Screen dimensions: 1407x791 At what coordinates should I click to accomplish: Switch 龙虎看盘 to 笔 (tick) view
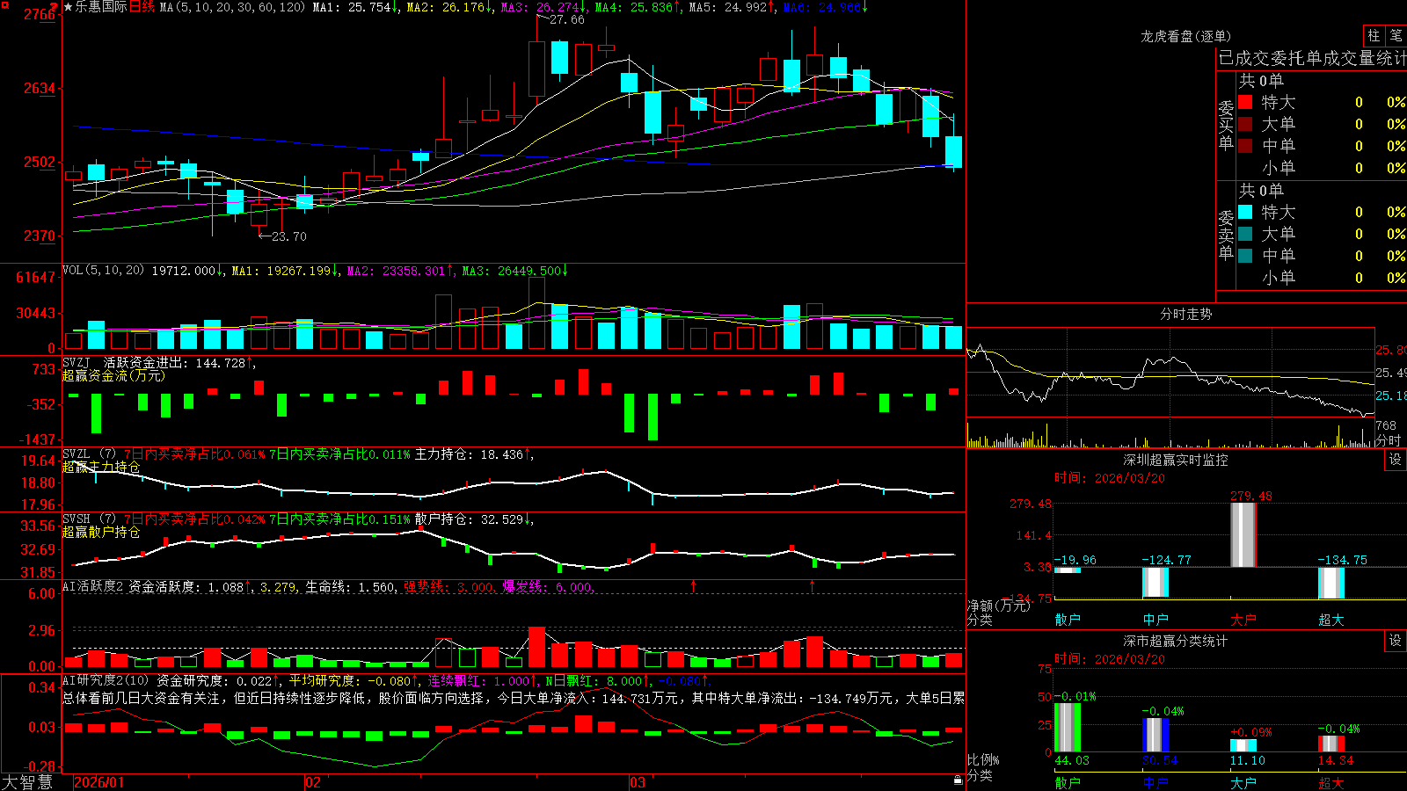(1396, 35)
